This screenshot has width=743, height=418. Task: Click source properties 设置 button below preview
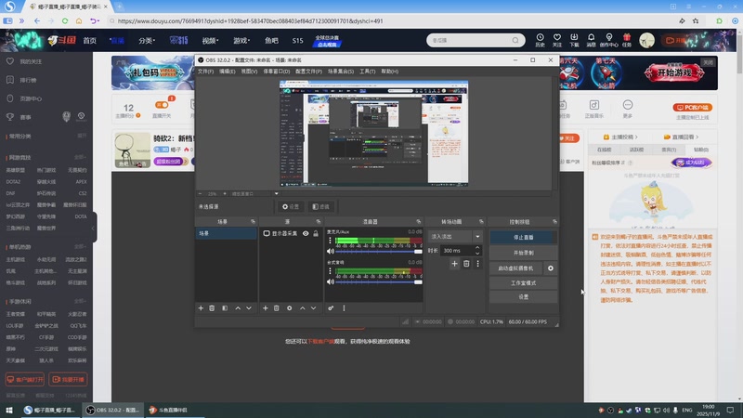(291, 206)
